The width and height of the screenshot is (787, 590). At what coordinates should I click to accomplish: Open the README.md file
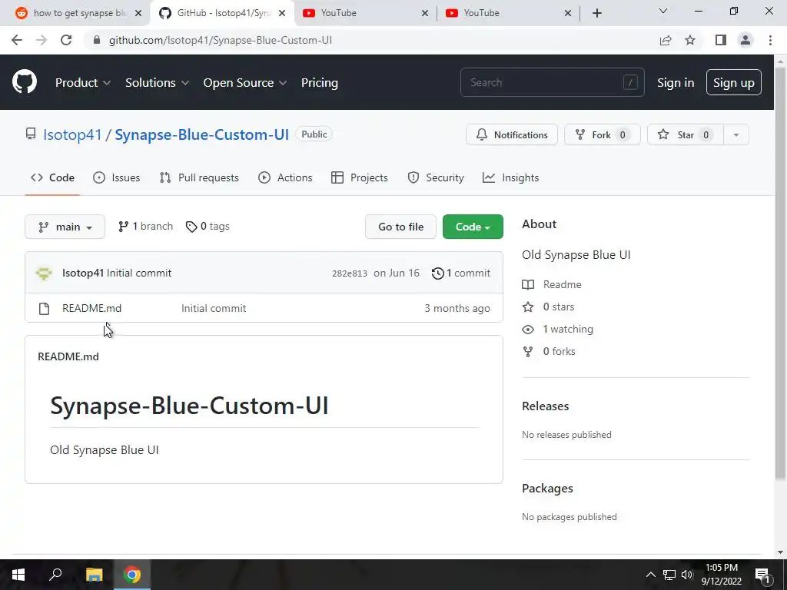tap(92, 308)
